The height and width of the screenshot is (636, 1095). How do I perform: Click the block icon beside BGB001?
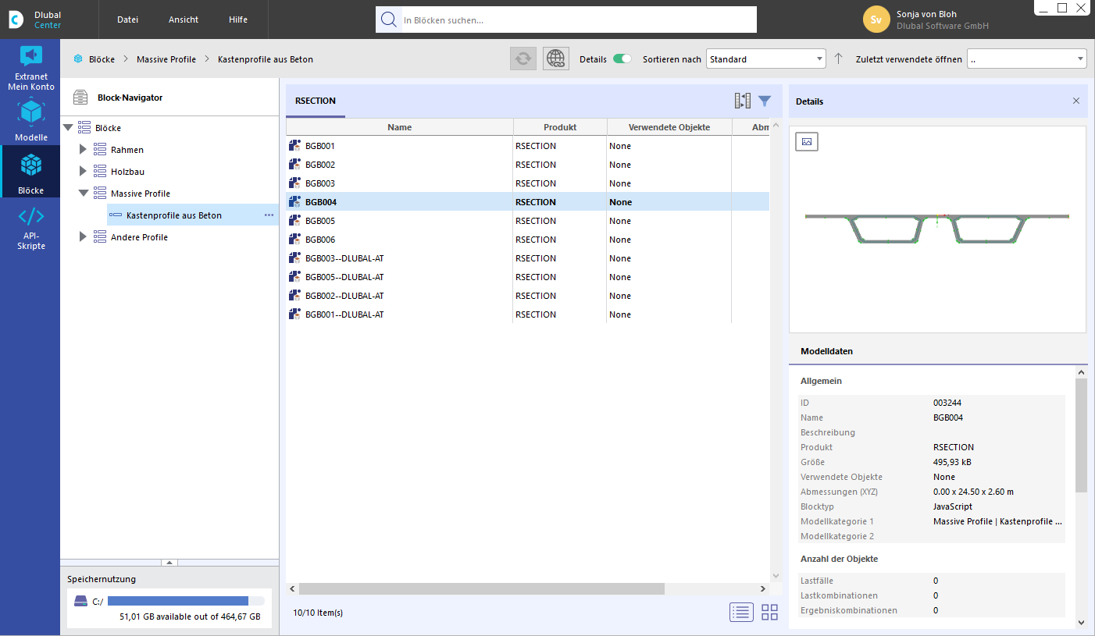click(294, 146)
